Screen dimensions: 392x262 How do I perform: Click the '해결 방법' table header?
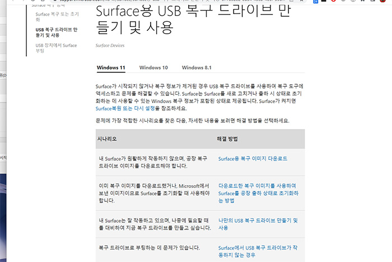(x=227, y=139)
